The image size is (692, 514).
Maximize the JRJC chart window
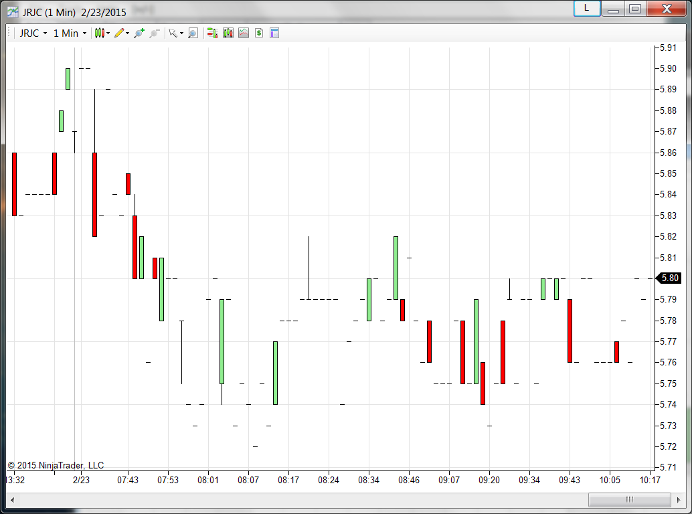coord(635,9)
